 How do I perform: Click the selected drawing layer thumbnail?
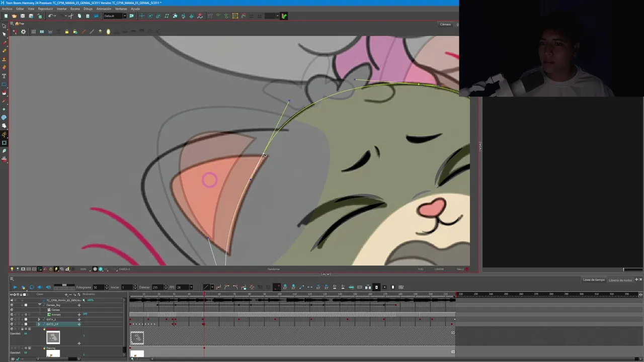pyautogui.click(x=53, y=337)
